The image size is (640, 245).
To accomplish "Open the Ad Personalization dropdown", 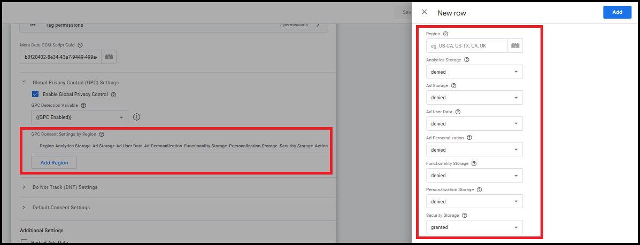I will click(474, 149).
